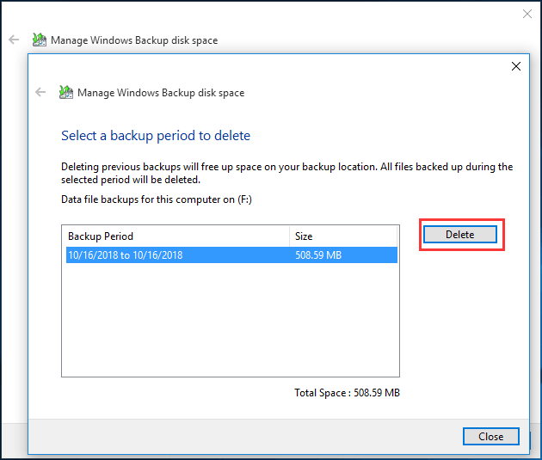Viewport: 542px width, 460px height.
Task: Click front dialog title Manage Windows Backup disk space
Action: (161, 93)
